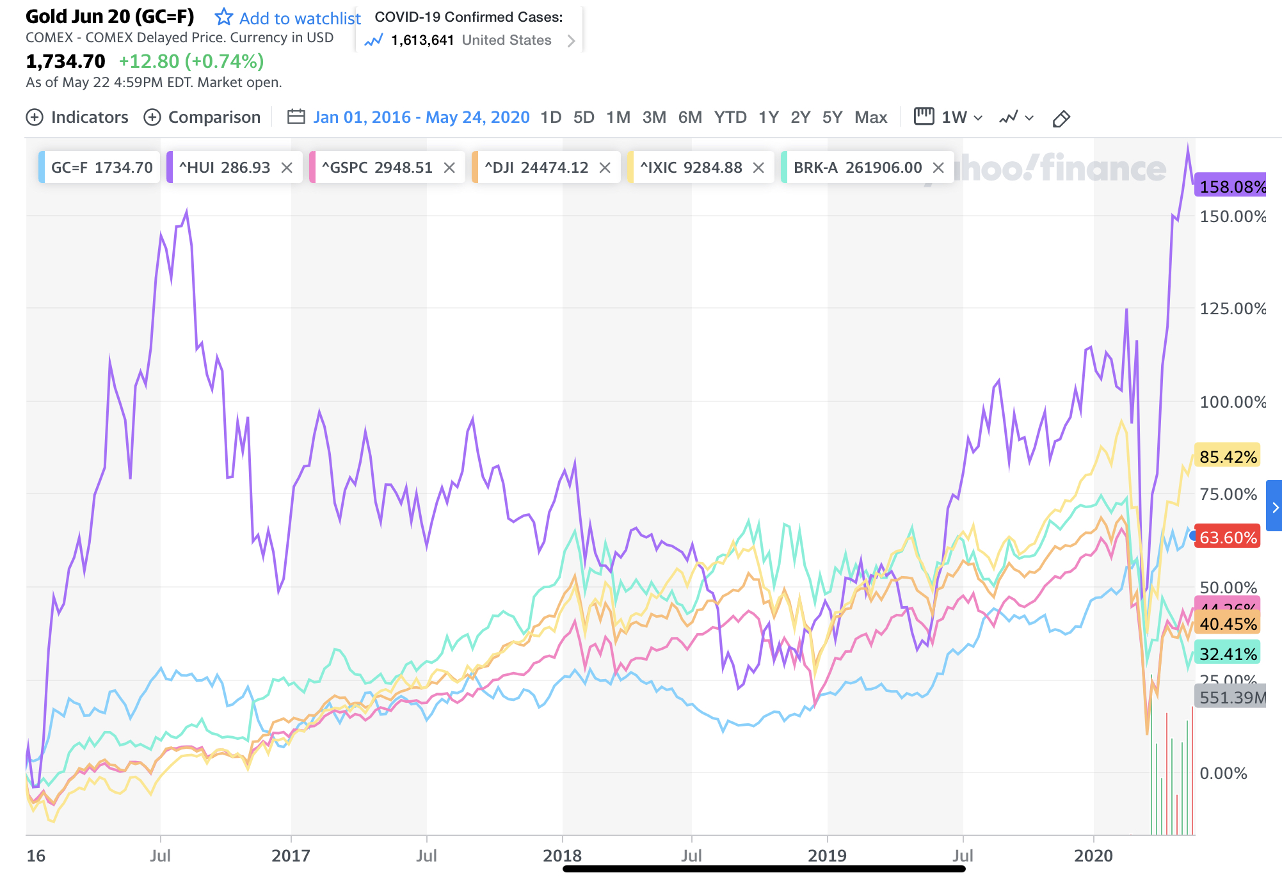The width and height of the screenshot is (1282, 882).
Task: Remove the ^HUI comparison with its X
Action: [287, 168]
